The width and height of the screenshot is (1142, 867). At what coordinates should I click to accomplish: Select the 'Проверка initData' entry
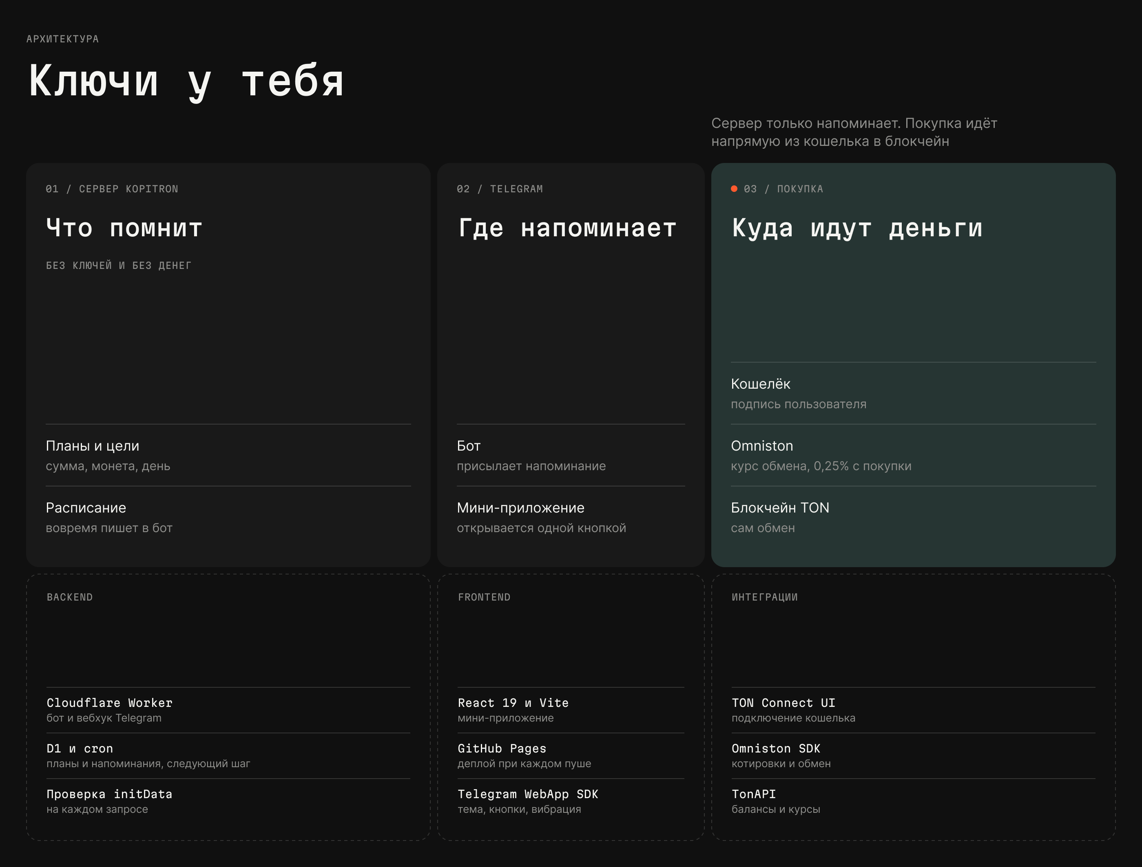point(228,801)
